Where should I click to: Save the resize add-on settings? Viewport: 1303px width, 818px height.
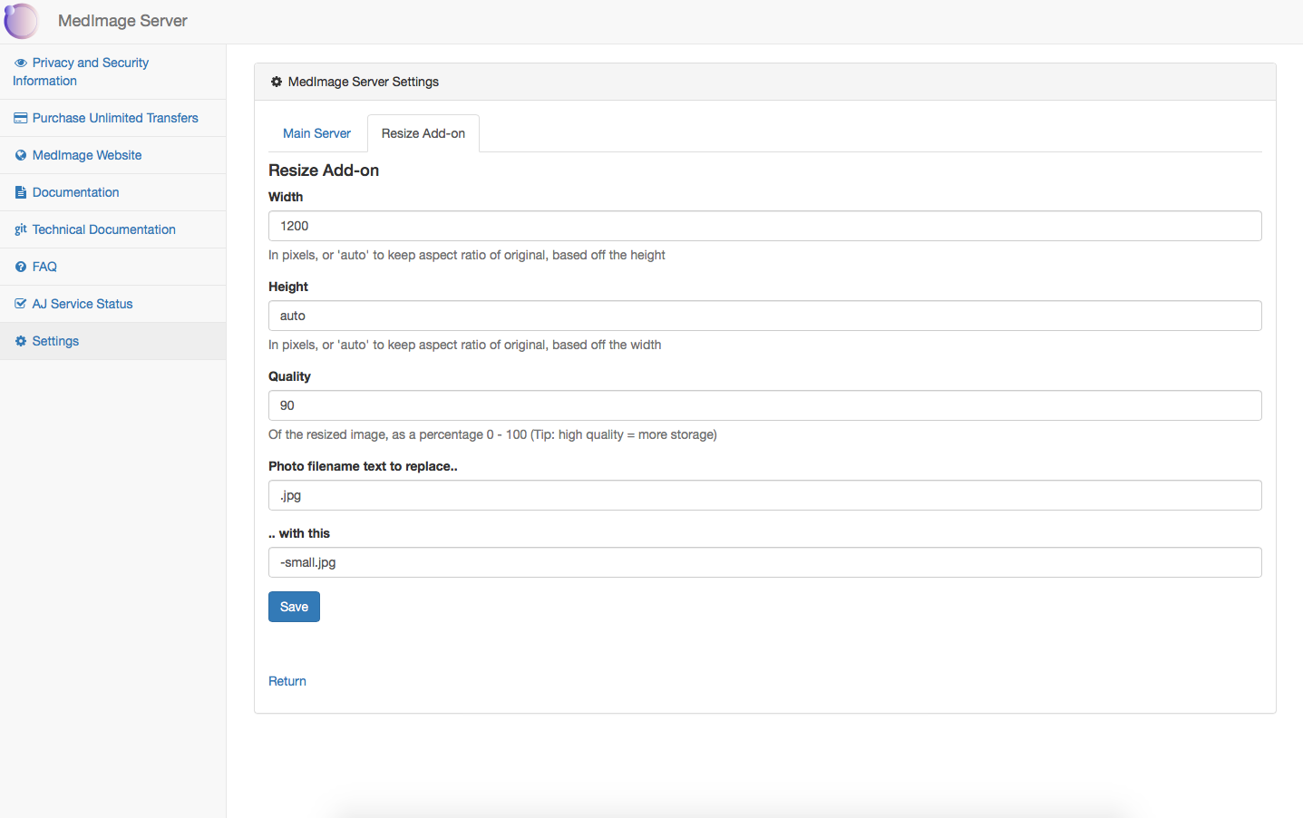coord(294,607)
